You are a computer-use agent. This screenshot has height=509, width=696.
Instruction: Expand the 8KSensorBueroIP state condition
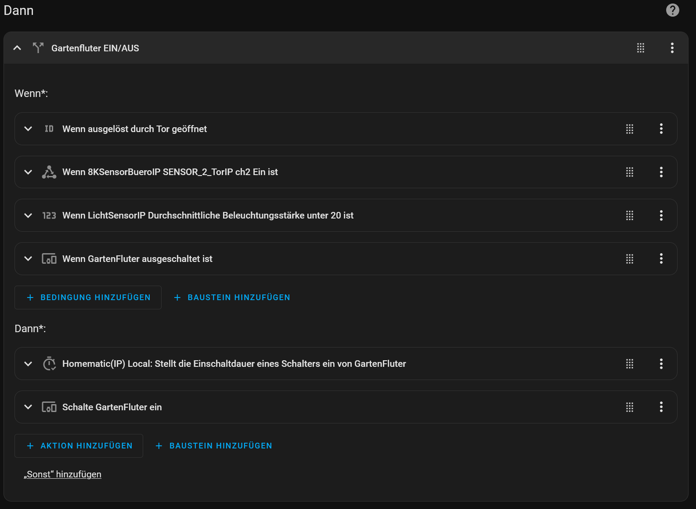pyautogui.click(x=28, y=172)
